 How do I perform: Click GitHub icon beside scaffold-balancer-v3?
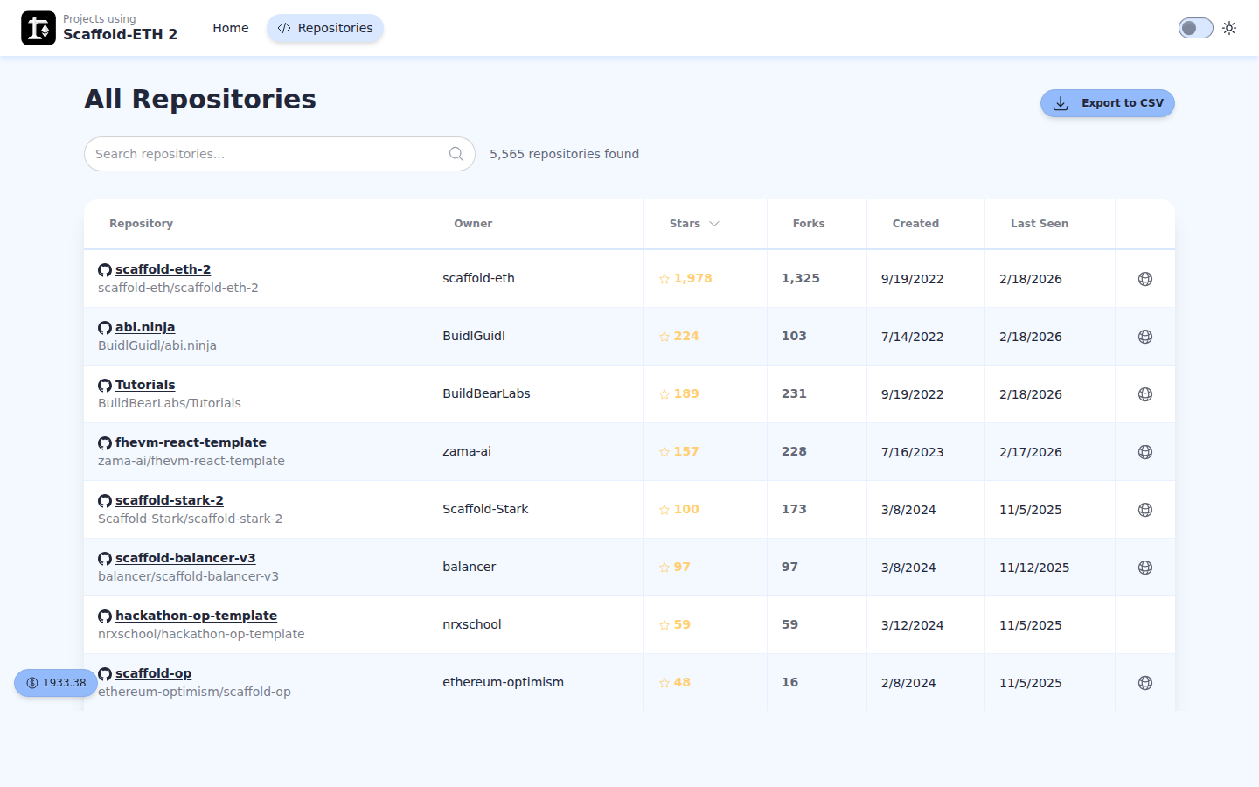click(105, 559)
